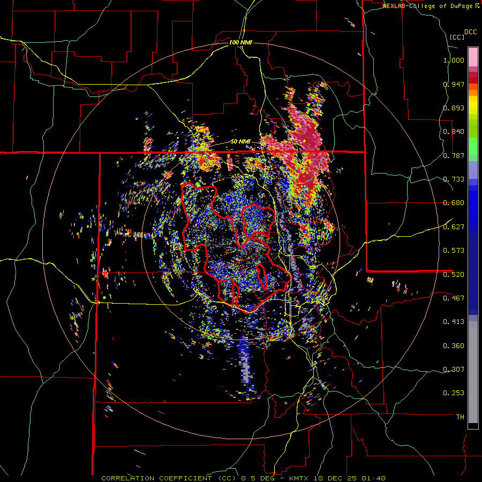The width and height of the screenshot is (482, 482).
Task: Click the 0.253 scale value
Action: tap(454, 393)
